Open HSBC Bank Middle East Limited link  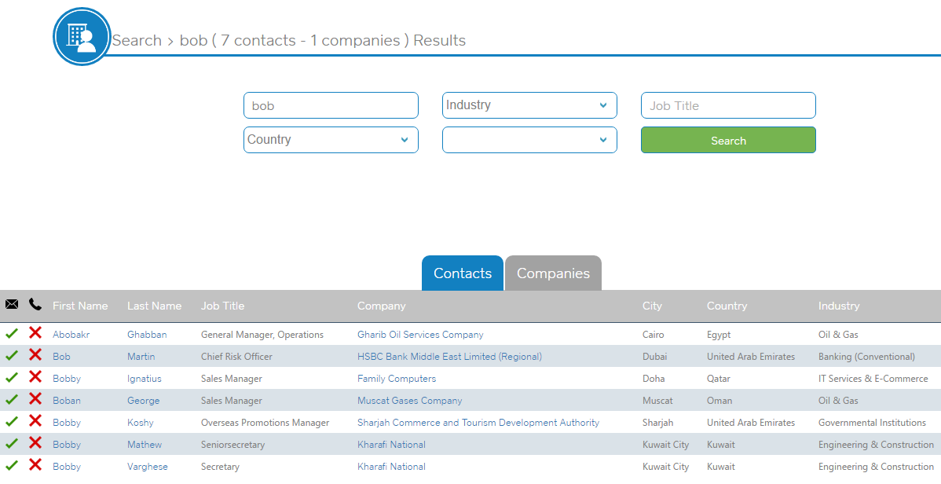coord(449,357)
